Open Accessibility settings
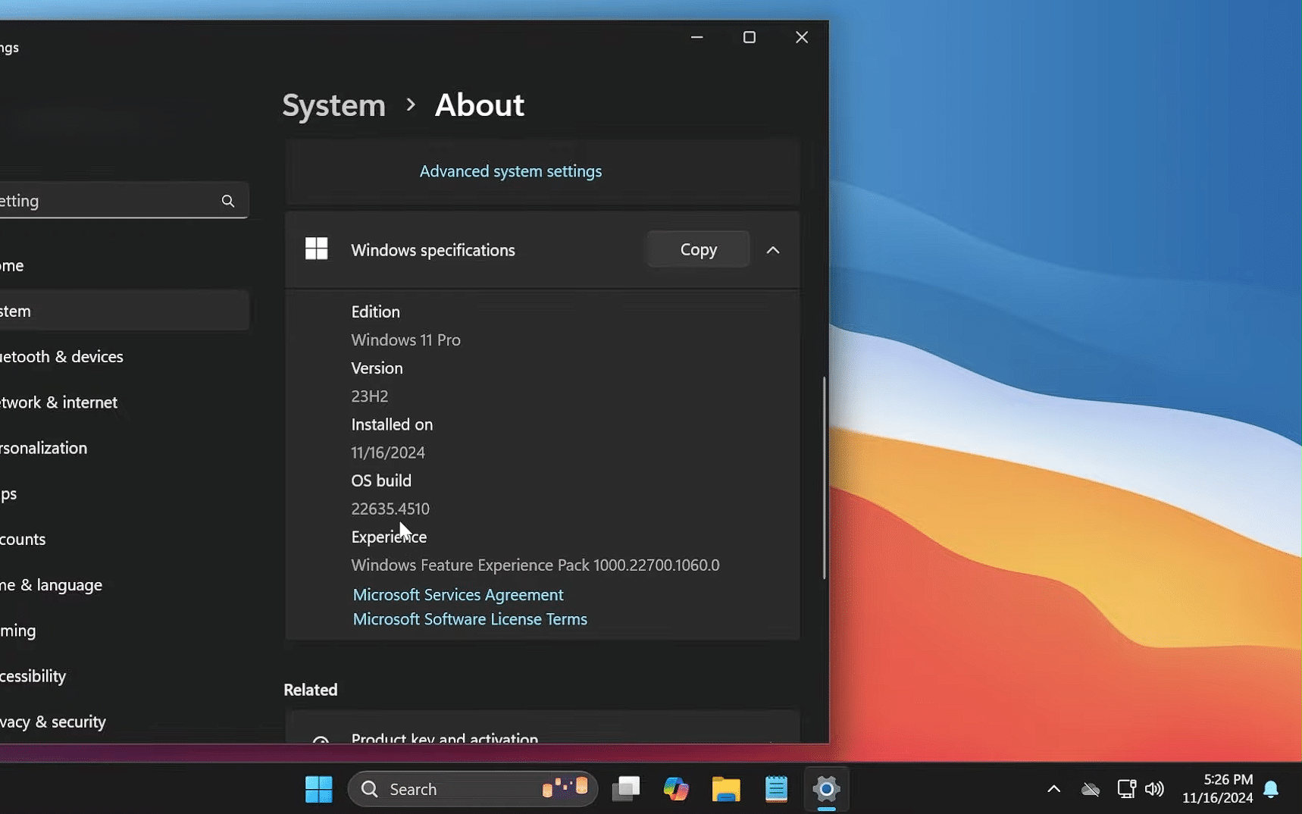The width and height of the screenshot is (1302, 814). 124,676
